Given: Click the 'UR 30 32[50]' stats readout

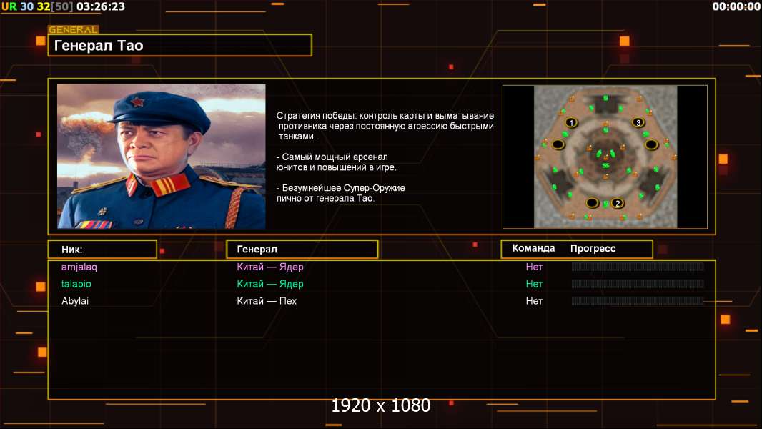Looking at the screenshot, I should click(x=37, y=6).
